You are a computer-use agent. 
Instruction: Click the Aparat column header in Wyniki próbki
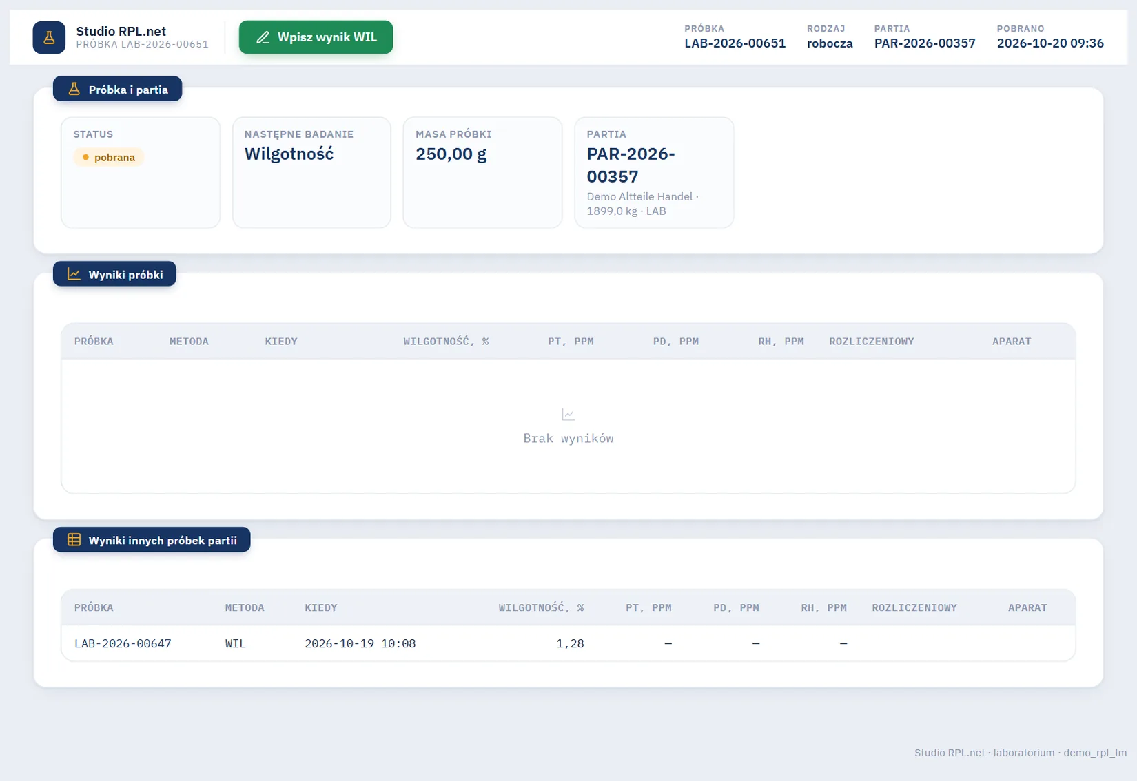(x=1012, y=341)
